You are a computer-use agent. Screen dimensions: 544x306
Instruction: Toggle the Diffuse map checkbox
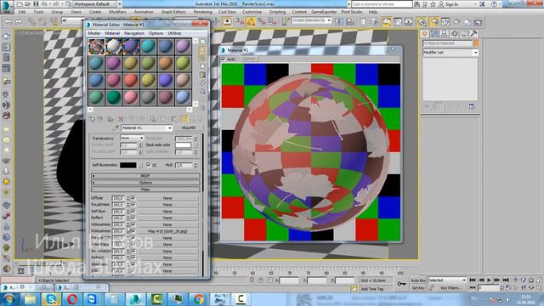133,198
